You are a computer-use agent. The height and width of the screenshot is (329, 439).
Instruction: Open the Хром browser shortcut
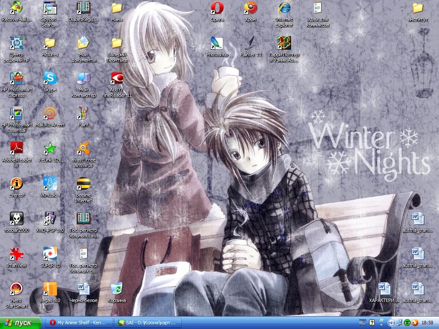click(x=250, y=12)
